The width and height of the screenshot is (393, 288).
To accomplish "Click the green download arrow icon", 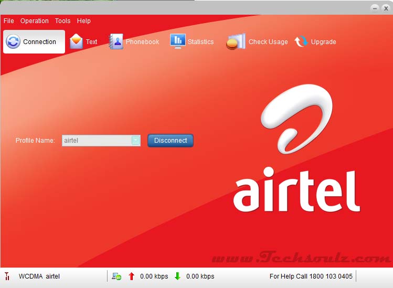I will [x=177, y=276].
